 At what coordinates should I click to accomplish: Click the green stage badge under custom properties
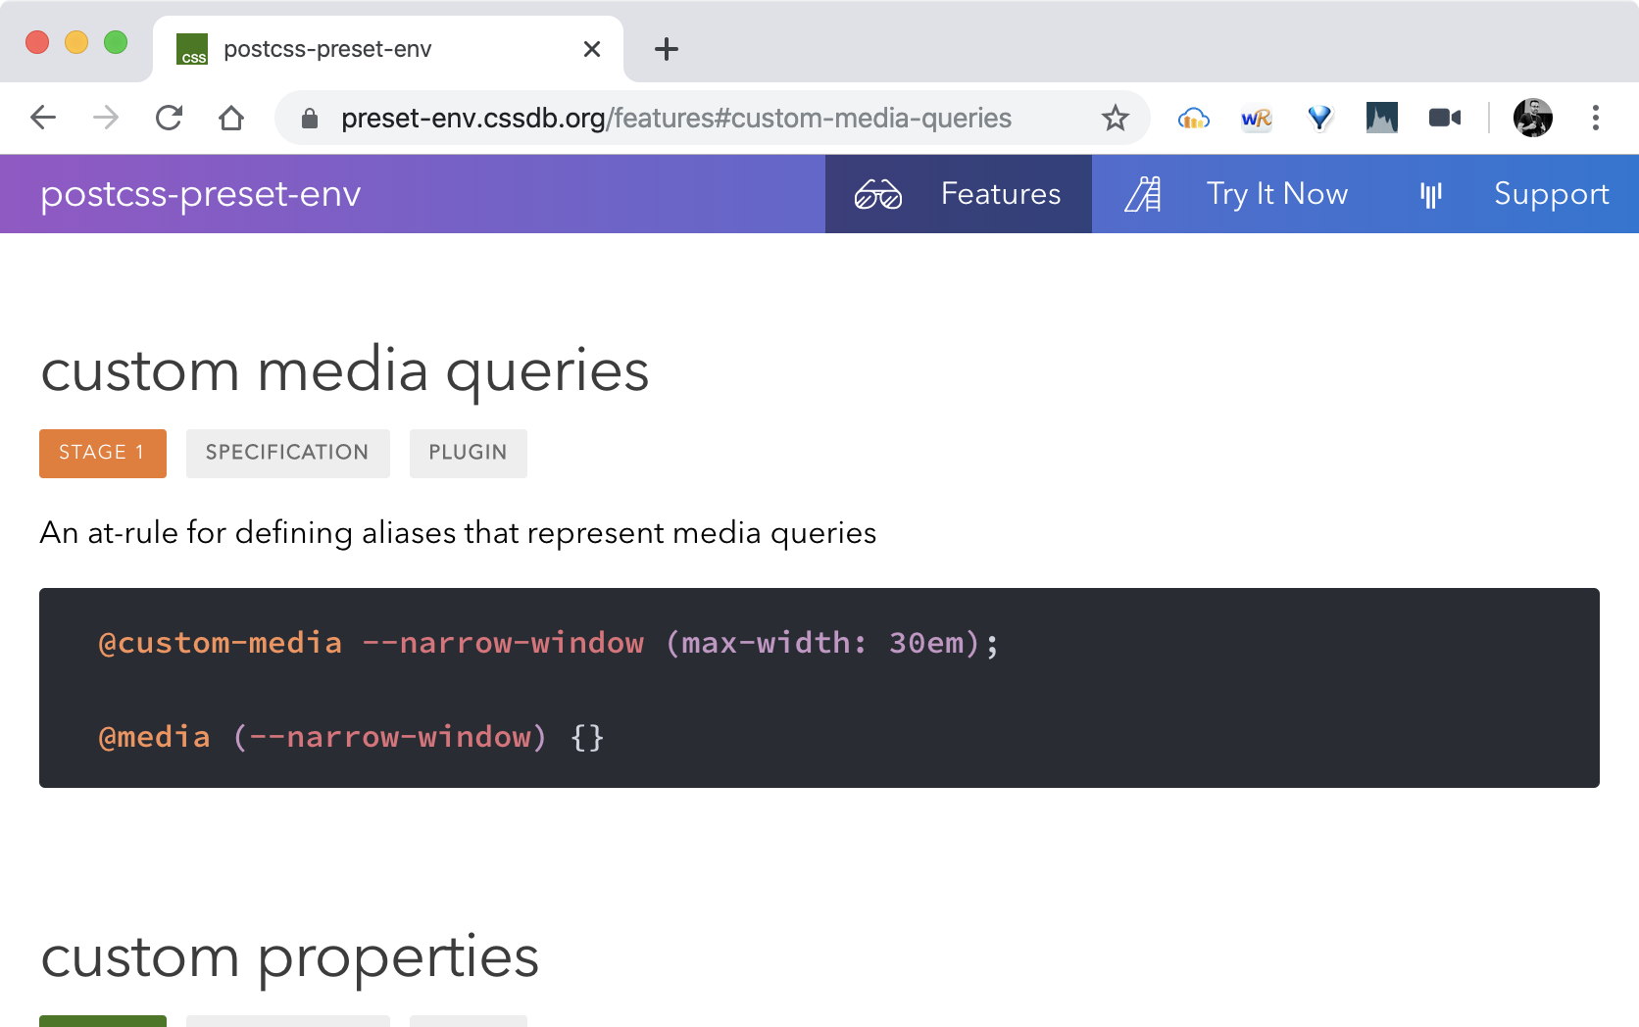click(103, 1021)
